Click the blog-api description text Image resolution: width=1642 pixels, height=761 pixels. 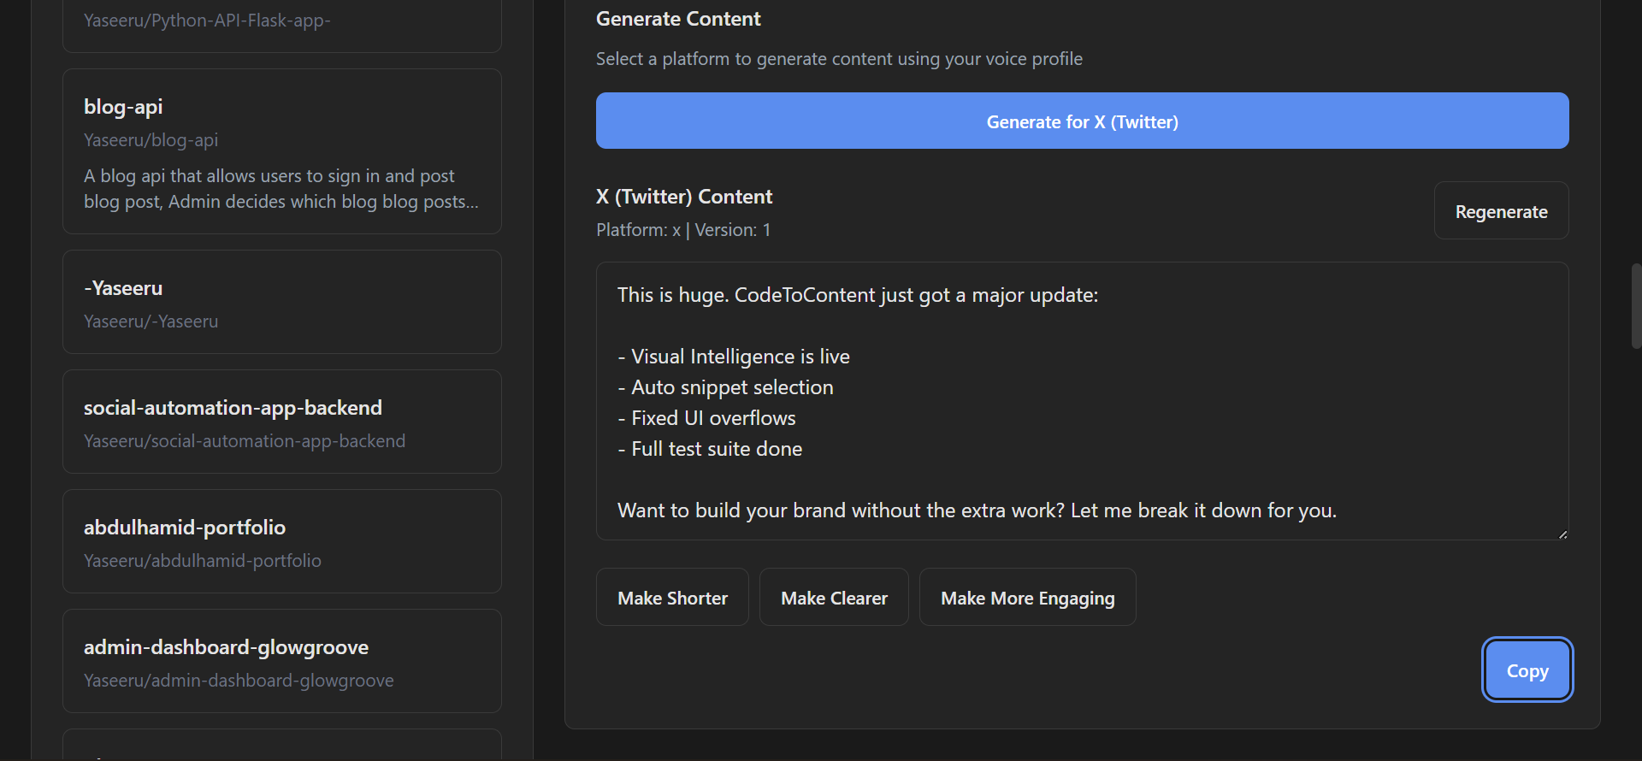(x=281, y=189)
